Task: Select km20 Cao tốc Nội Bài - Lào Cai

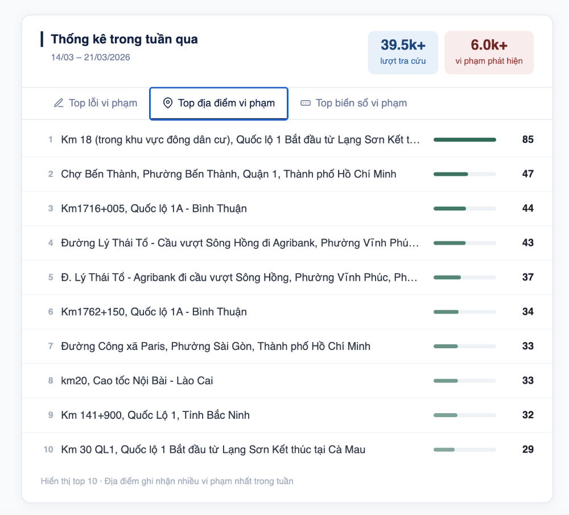Action: [x=137, y=381]
